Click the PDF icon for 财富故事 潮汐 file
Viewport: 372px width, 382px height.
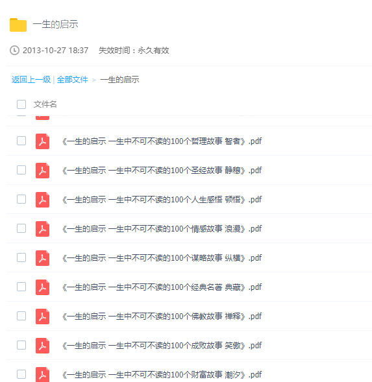pos(42,374)
